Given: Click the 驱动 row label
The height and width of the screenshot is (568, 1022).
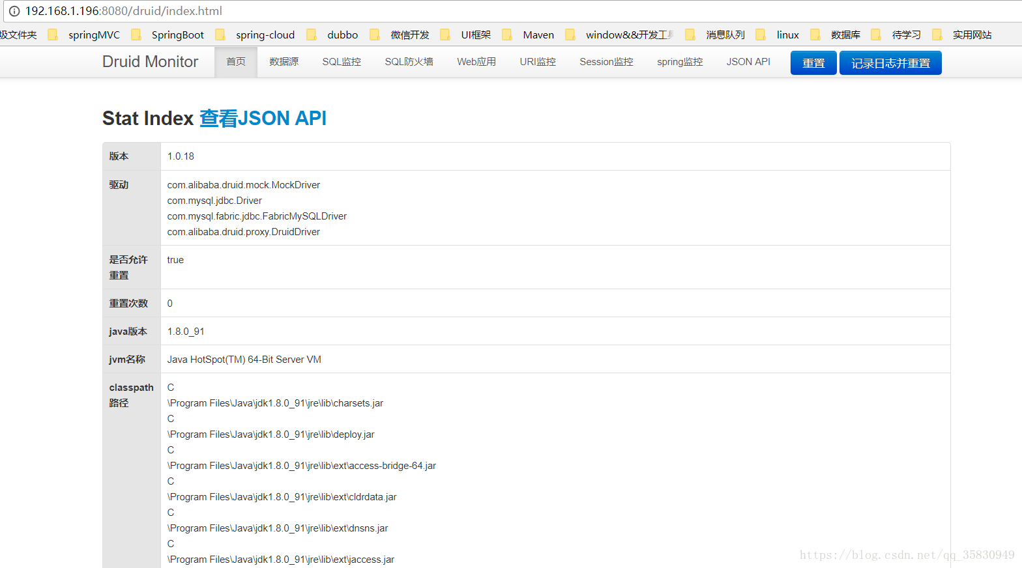Looking at the screenshot, I should tap(119, 185).
